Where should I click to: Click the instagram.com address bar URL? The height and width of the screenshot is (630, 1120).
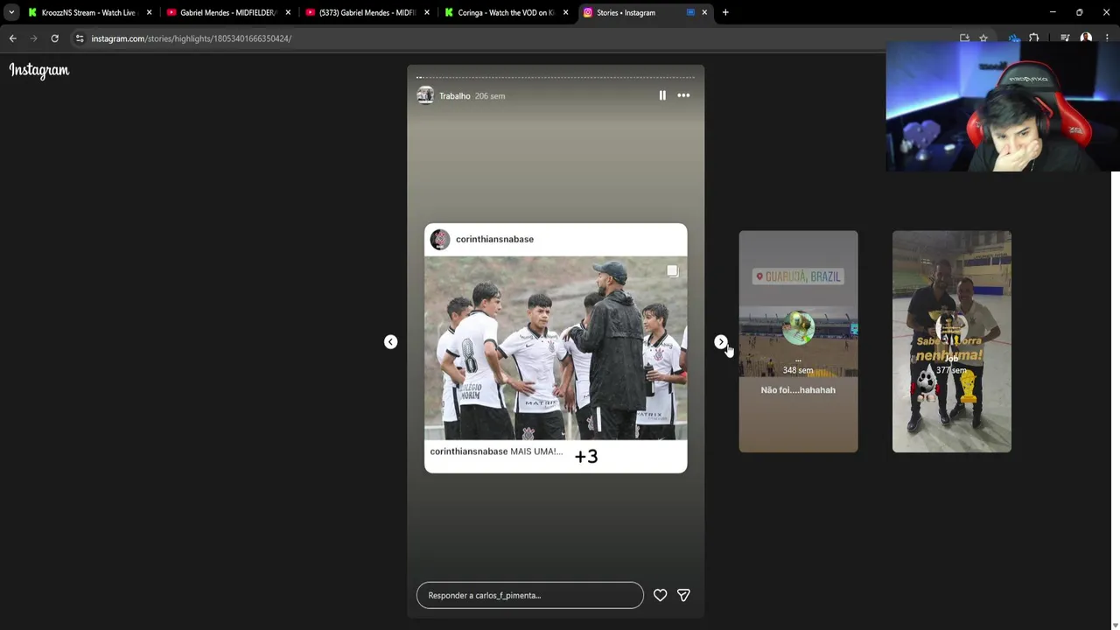click(x=192, y=38)
